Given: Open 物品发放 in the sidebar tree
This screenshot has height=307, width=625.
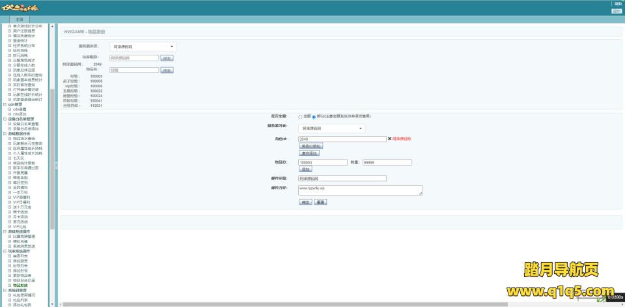Looking at the screenshot, I should click(x=20, y=285).
